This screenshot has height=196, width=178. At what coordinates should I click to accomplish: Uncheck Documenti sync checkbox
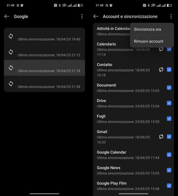[169, 88]
